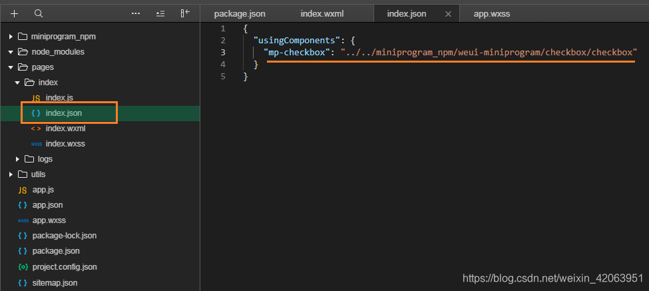Switch to the app.wxss editor tab
Screen dimensions: 649x291
492,14
